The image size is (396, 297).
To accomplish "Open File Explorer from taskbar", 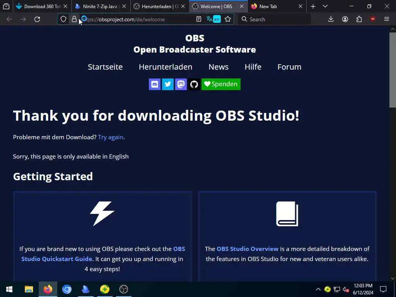I will coord(29,289).
